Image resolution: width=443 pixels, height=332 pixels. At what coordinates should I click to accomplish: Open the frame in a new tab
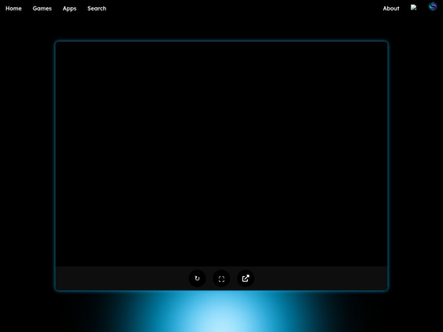pos(245,279)
